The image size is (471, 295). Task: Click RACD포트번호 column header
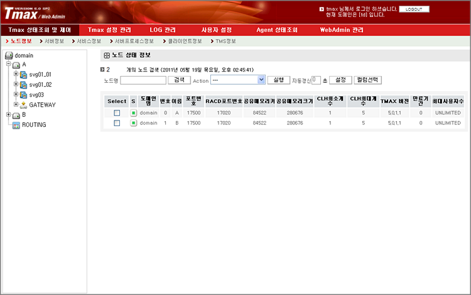[x=224, y=102]
